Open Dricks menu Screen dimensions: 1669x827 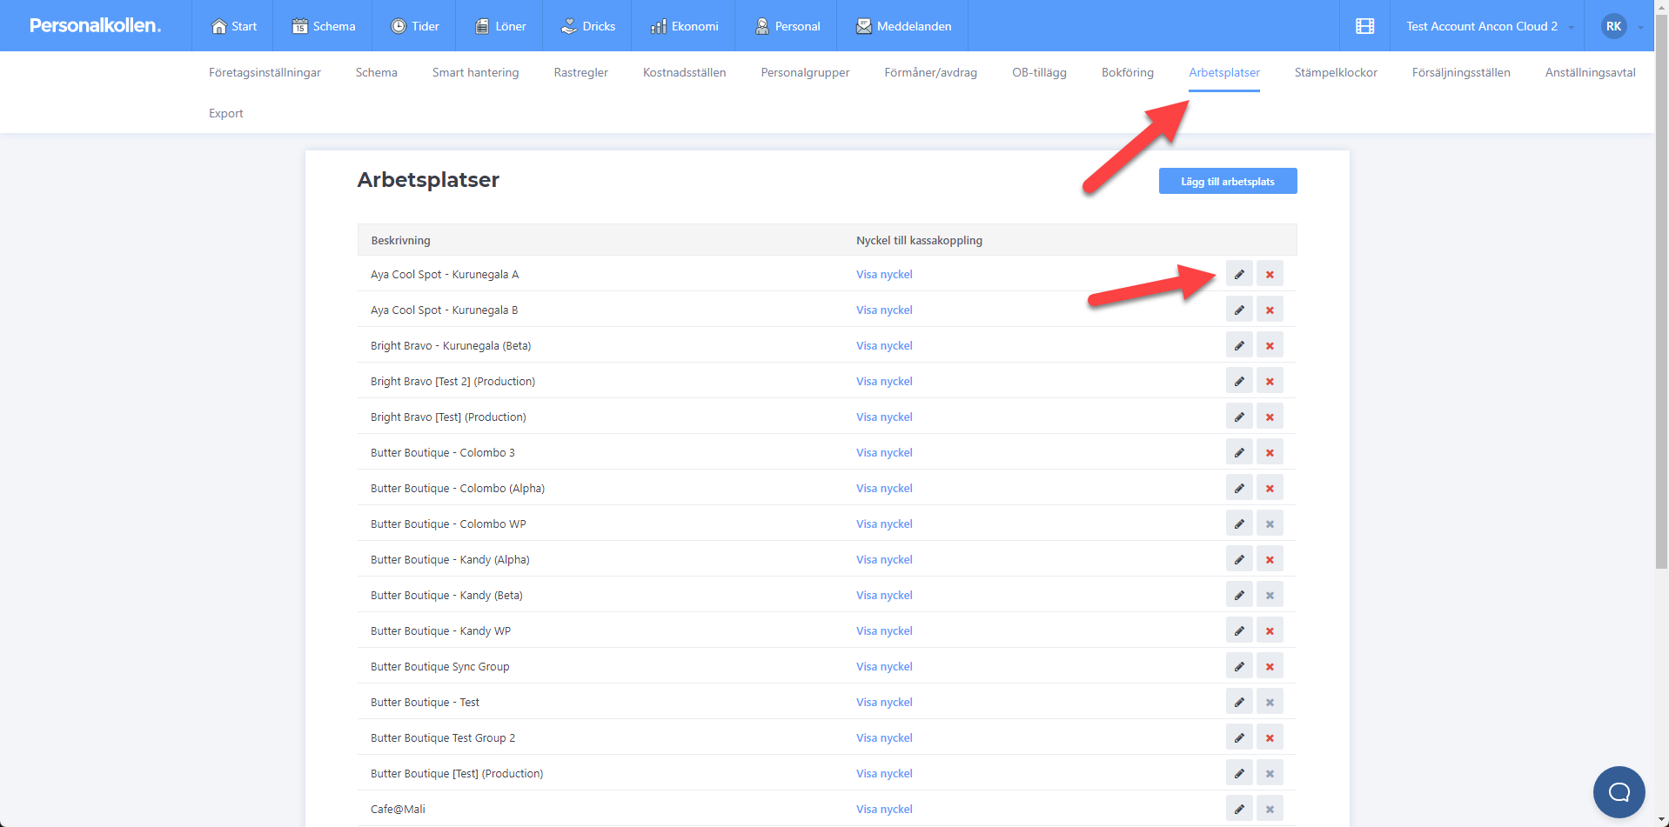click(x=587, y=26)
